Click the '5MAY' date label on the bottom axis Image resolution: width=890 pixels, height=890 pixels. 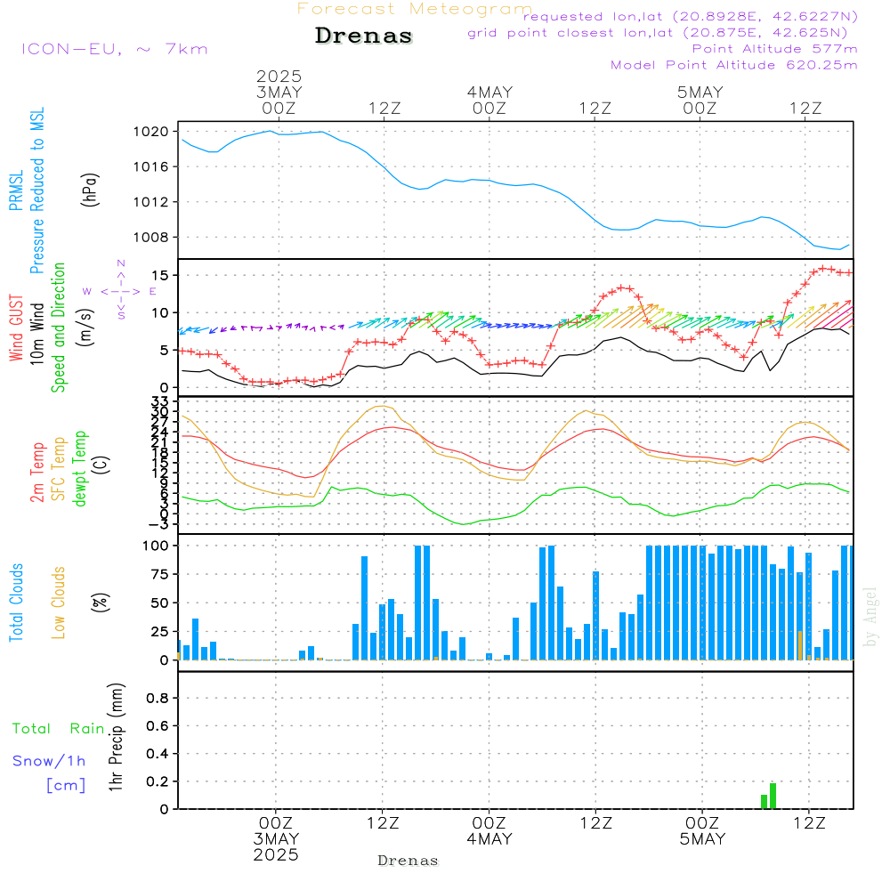[703, 839]
